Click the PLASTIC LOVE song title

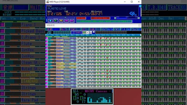tap(57, 8)
